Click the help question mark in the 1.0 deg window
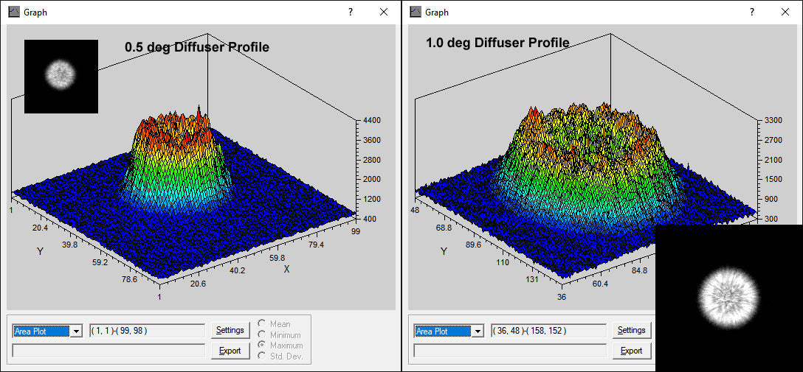Screen dimensions: 803x372 point(752,12)
